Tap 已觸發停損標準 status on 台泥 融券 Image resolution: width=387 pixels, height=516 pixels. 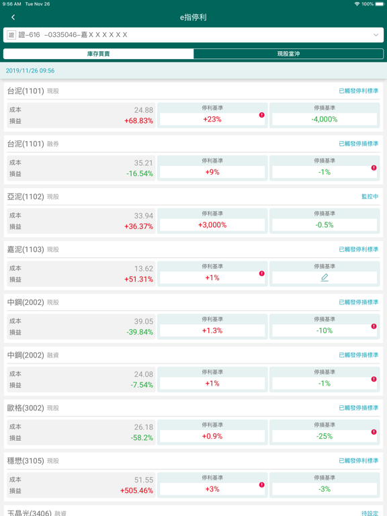click(358, 144)
